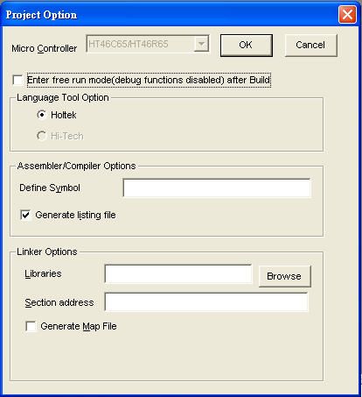
Task: Close the Project Option dialog
Action: [x=347, y=15]
